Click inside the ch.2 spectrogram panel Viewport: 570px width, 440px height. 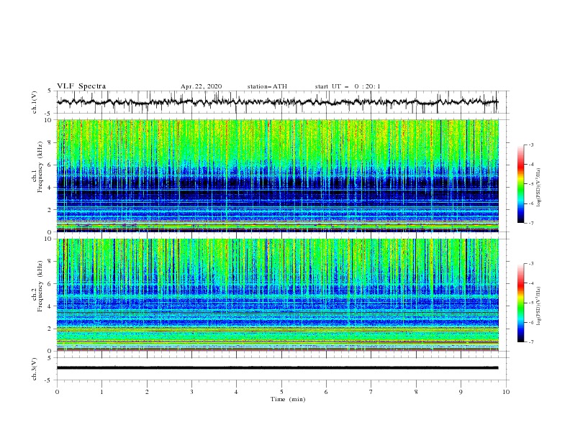pos(278,295)
